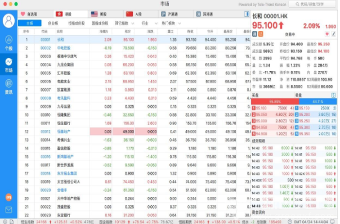Click the 恒生指数 value in status bar

pos(41,222)
